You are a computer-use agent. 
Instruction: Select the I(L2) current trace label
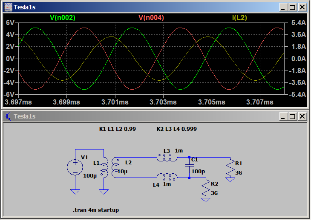coord(239,17)
